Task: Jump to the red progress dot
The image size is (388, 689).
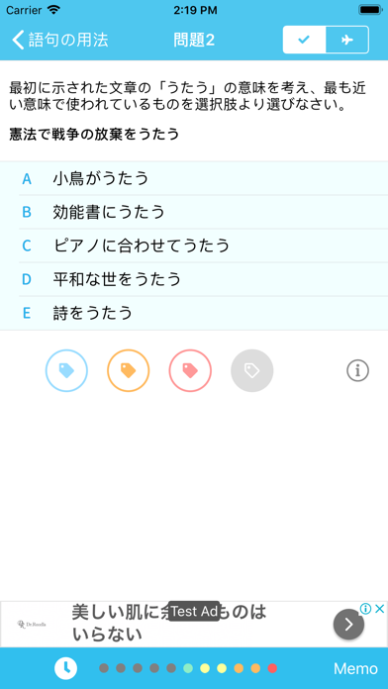Action: 272,668
